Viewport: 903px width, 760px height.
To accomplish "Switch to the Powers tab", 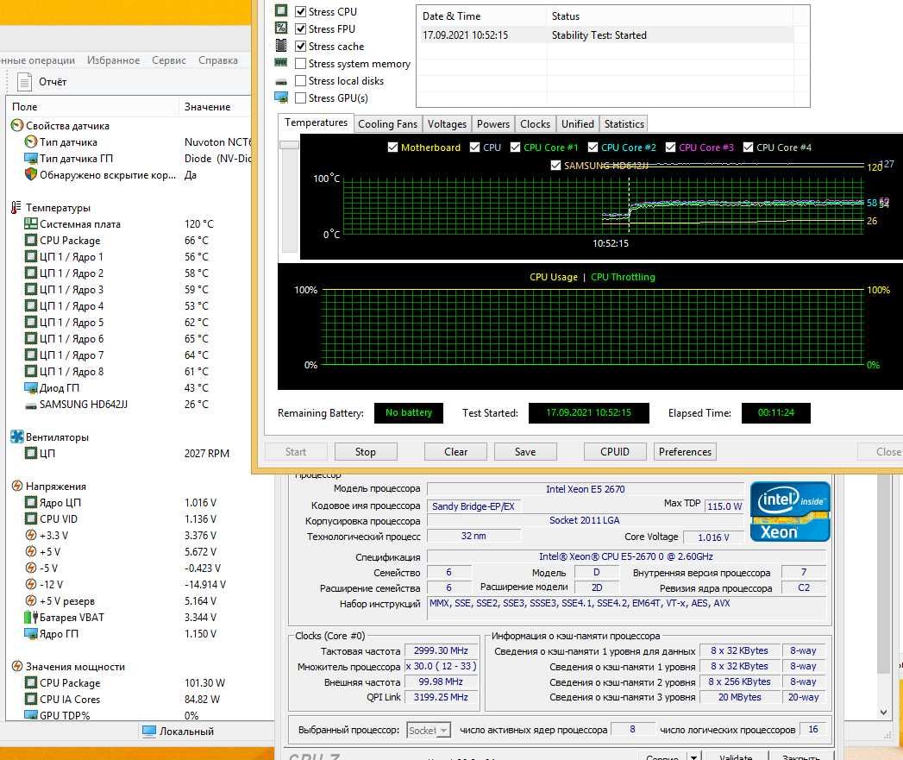I will (x=493, y=123).
